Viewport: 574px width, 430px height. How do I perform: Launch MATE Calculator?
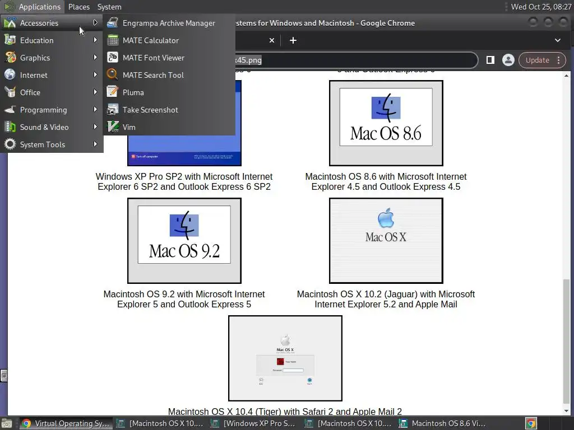coord(169,40)
